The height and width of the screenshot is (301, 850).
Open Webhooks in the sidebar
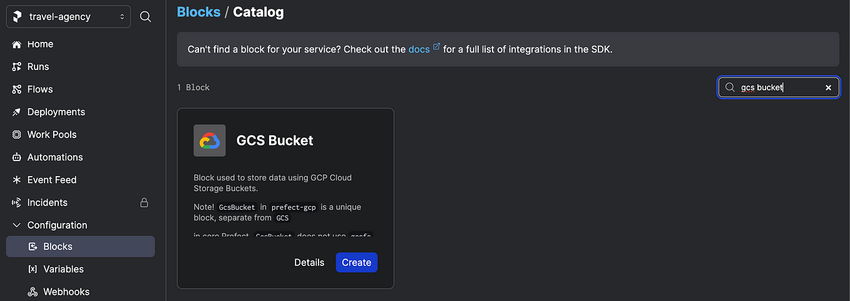pyautogui.click(x=66, y=292)
